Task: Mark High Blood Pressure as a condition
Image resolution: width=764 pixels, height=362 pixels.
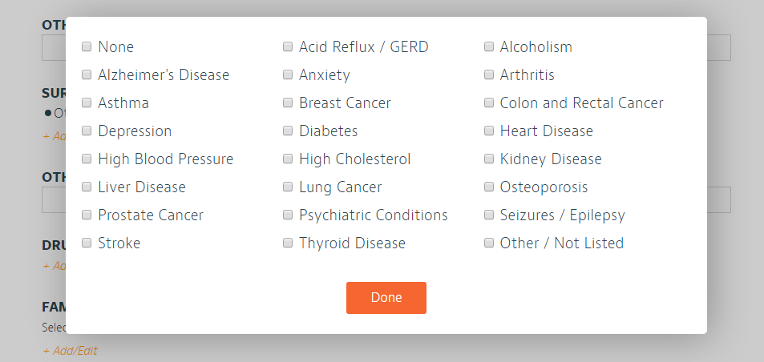Action: tap(87, 159)
